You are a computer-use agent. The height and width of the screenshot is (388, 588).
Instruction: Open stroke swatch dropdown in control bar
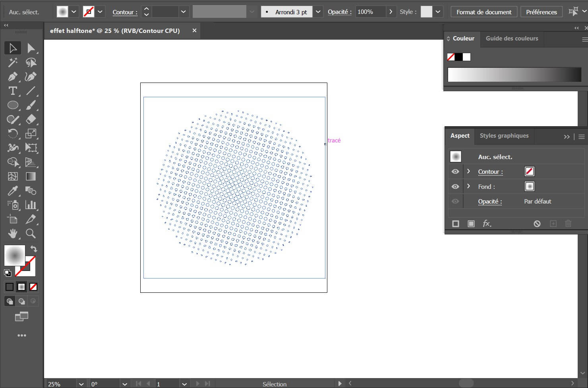(100, 12)
